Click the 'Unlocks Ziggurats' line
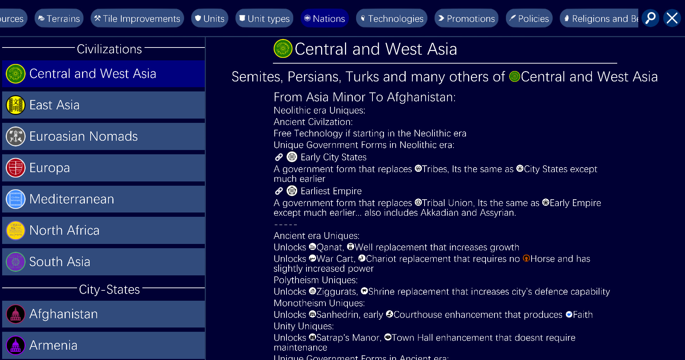This screenshot has width=685, height=360. (442, 291)
